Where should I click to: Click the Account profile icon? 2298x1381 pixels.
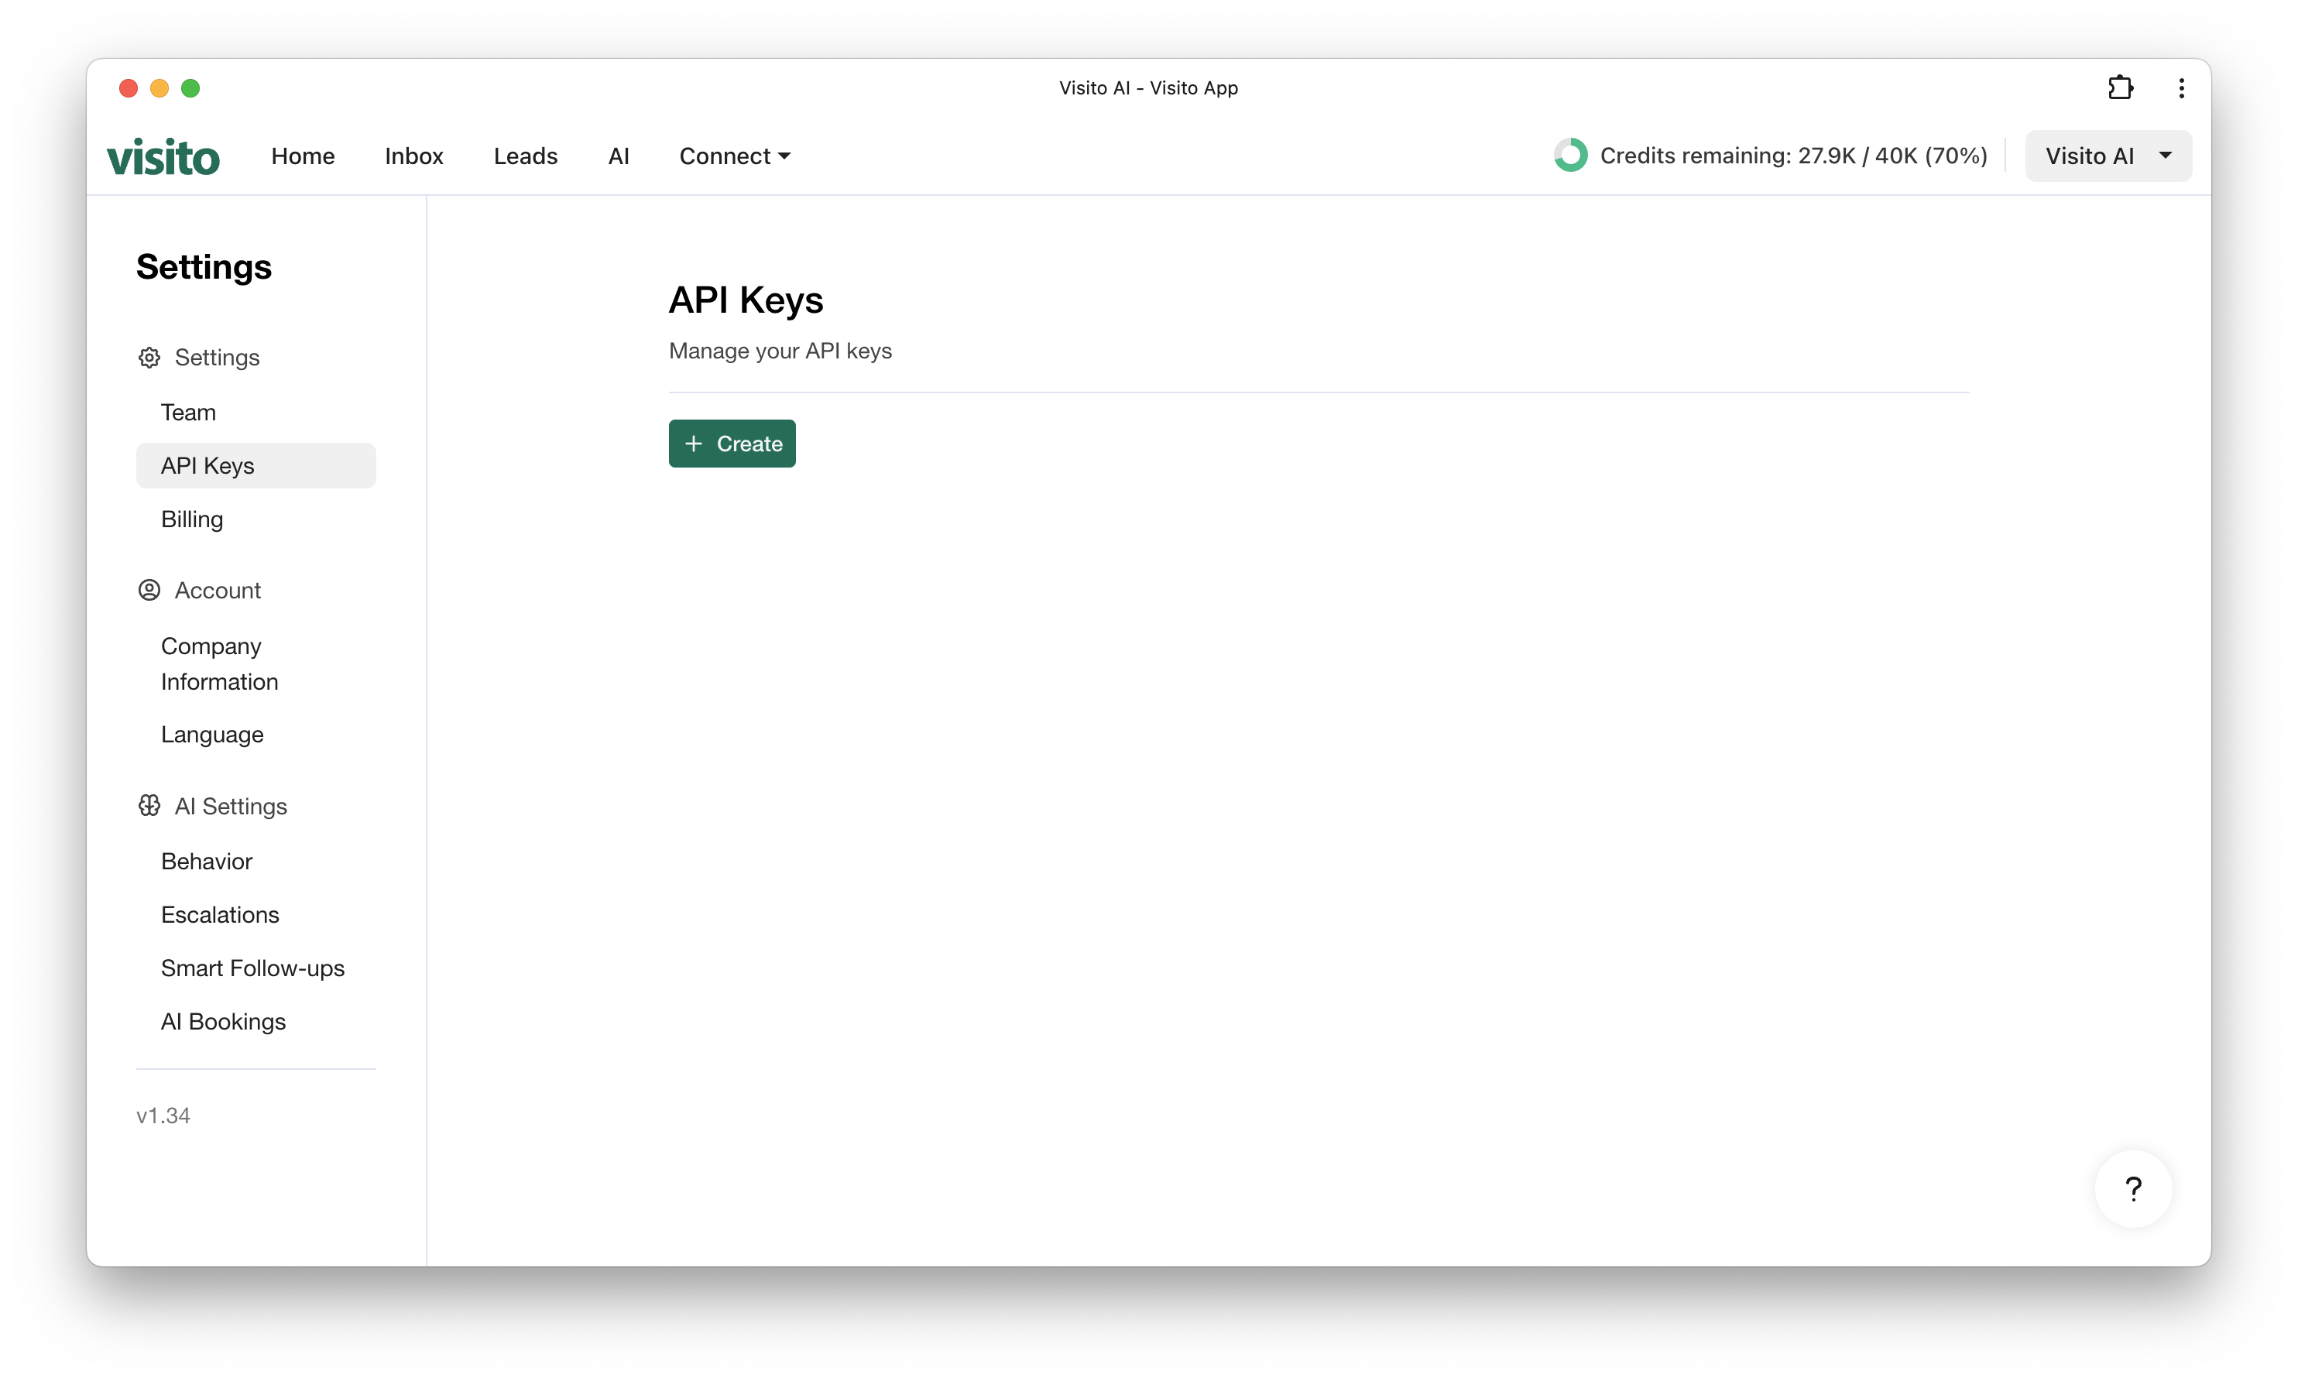point(149,590)
